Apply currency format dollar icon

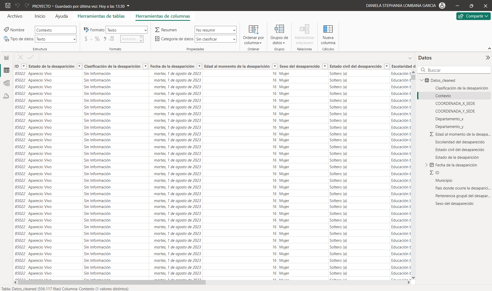pyautogui.click(x=86, y=39)
